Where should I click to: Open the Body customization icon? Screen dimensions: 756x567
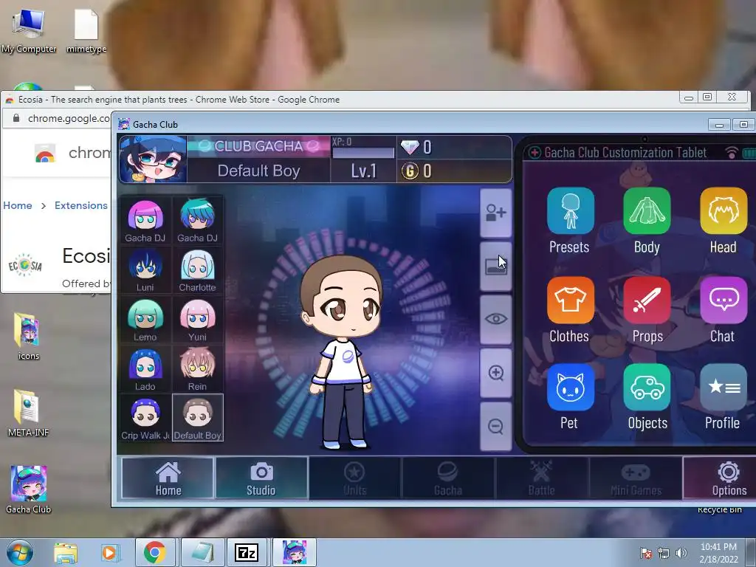[647, 211]
